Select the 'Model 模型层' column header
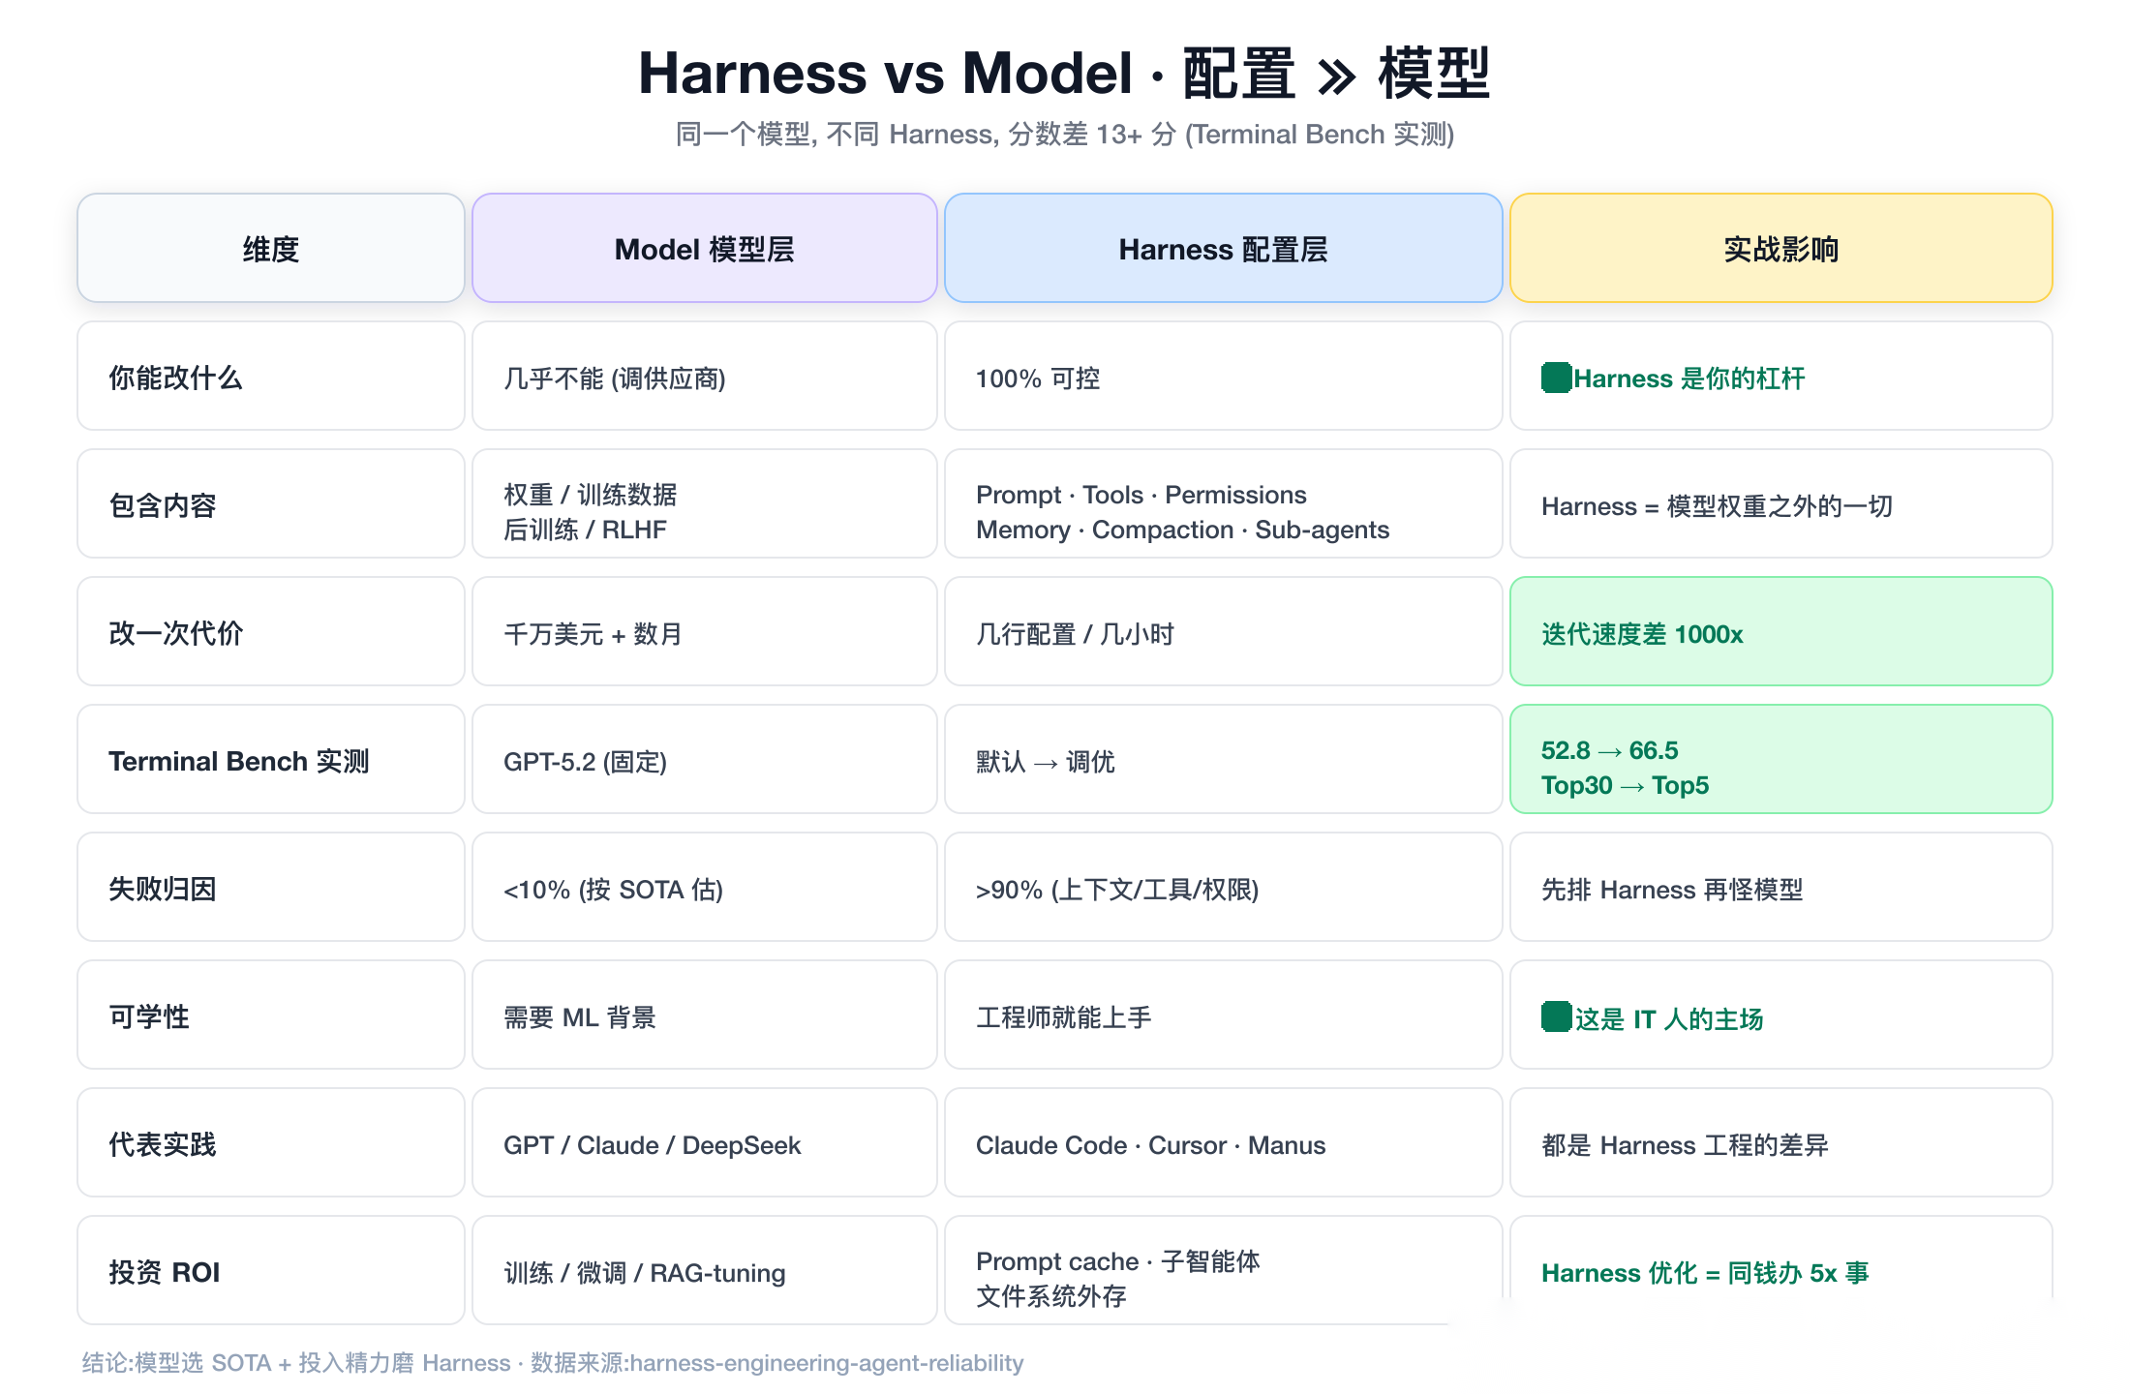Screen dimensions: 2130x1394 705,248
